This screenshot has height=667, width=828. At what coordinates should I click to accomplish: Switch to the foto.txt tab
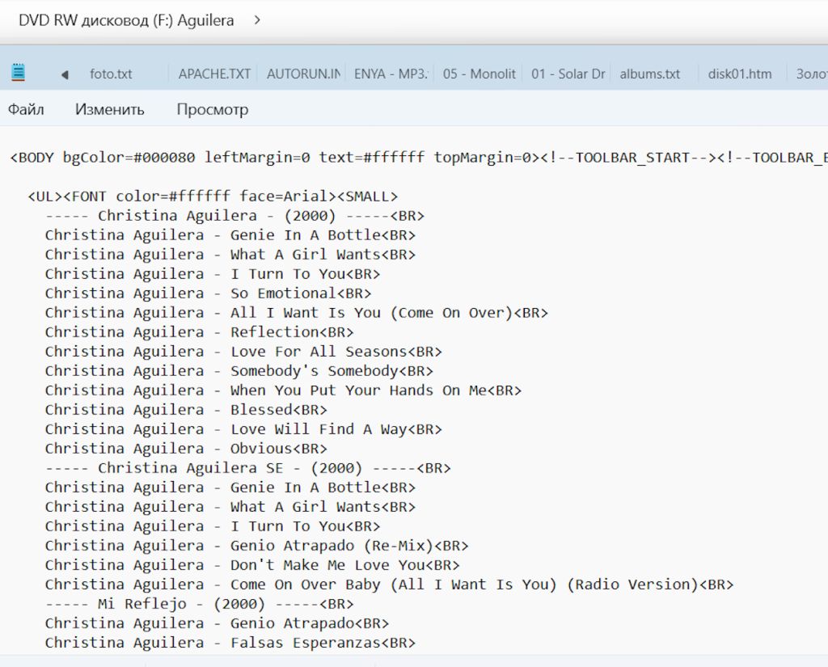click(x=111, y=74)
